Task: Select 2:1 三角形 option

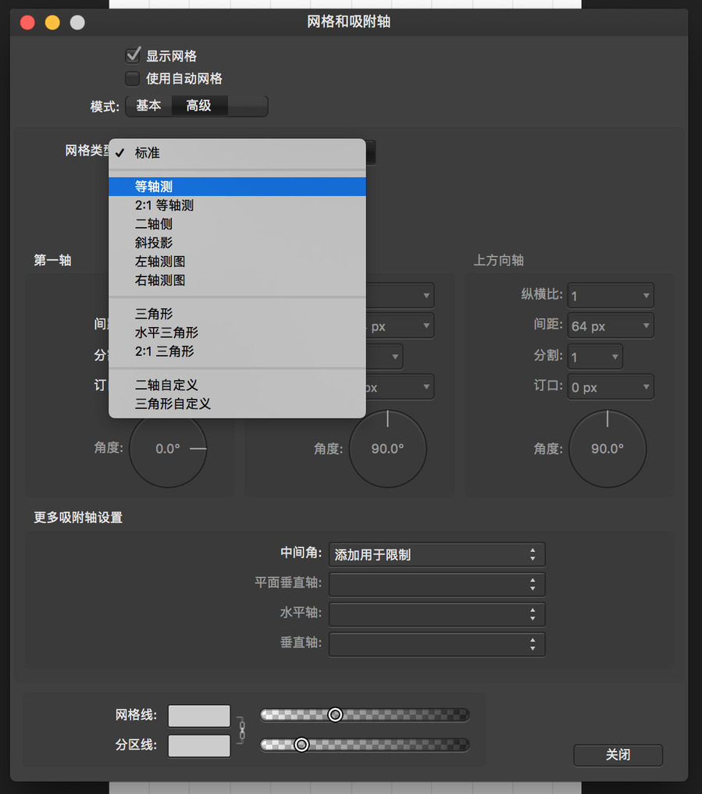Action: tap(237, 351)
